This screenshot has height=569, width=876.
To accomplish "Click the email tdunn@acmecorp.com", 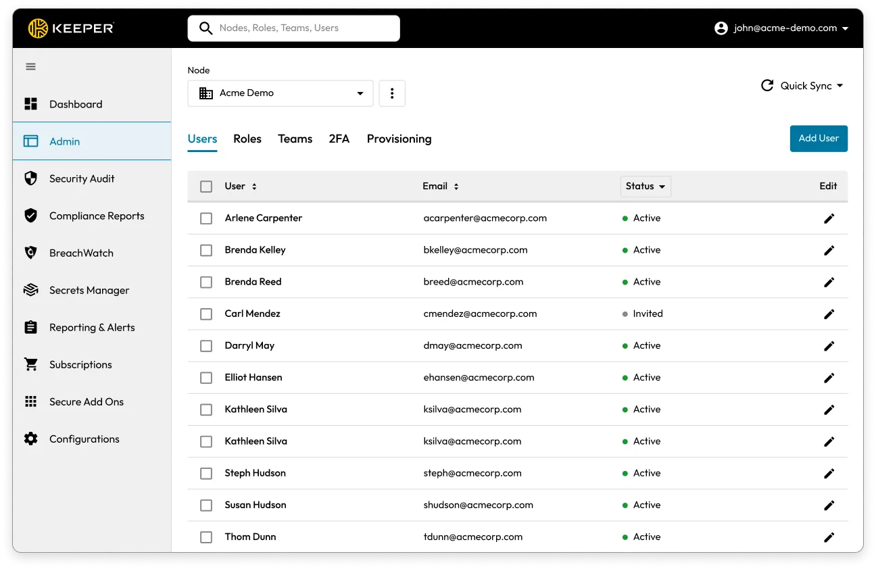I will 473,537.
